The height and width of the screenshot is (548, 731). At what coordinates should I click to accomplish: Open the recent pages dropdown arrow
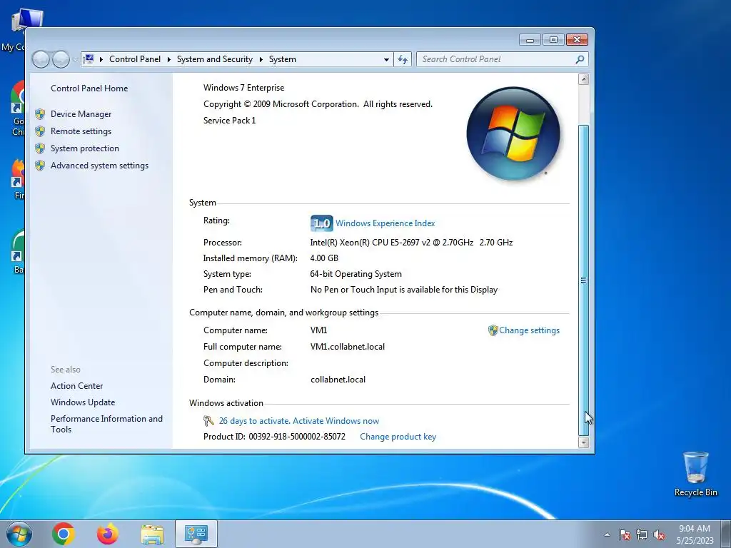click(x=74, y=60)
